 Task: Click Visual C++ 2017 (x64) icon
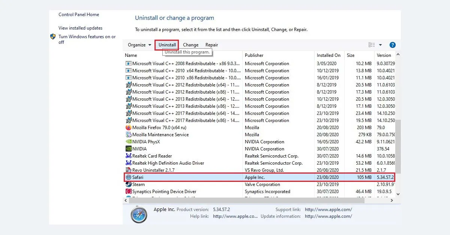tap(129, 113)
